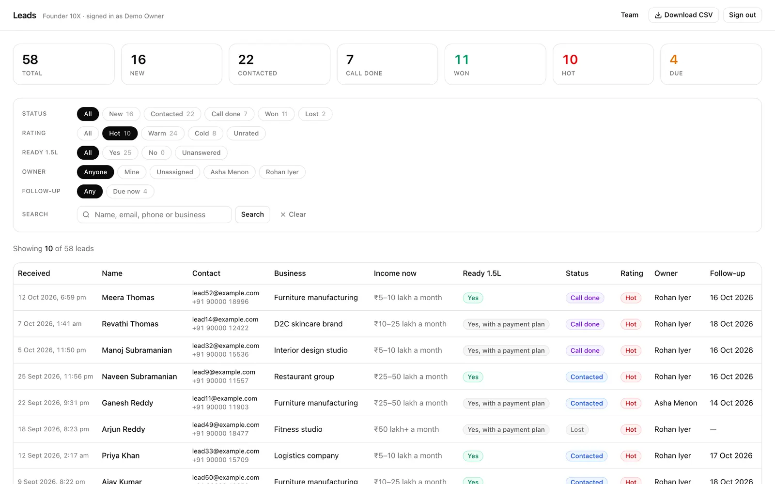Open the lead named Revathi Thomas
This screenshot has height=484, width=775.
130,324
